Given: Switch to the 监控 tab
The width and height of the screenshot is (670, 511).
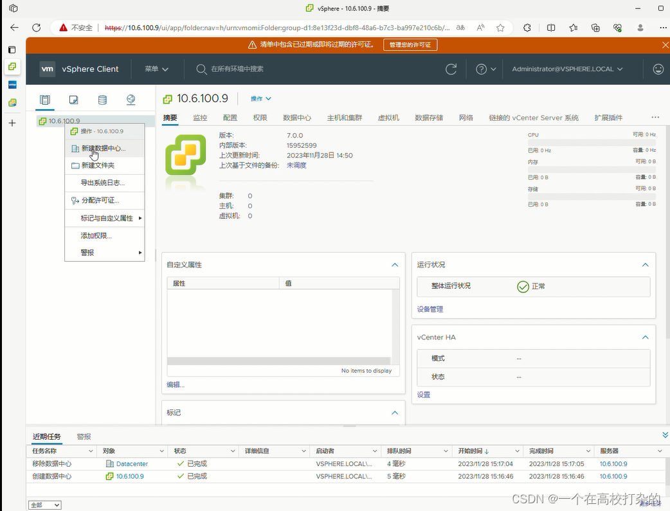Looking at the screenshot, I should tap(200, 118).
